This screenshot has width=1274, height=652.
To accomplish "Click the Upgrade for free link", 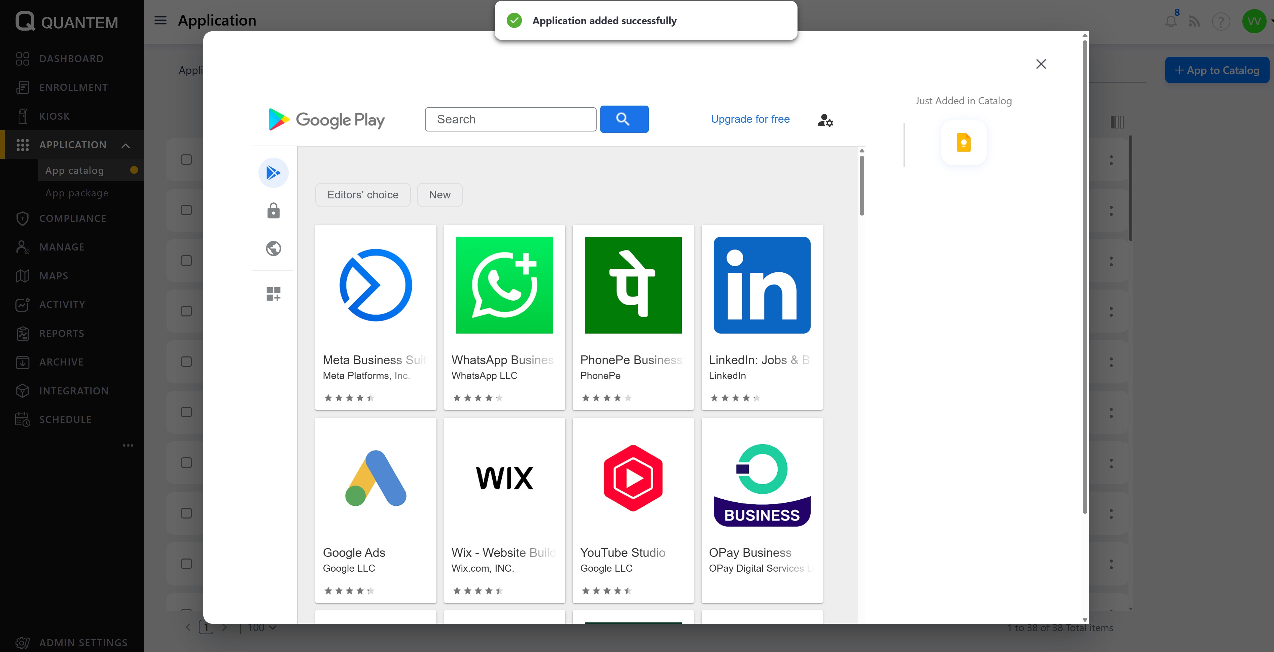I will tap(750, 119).
